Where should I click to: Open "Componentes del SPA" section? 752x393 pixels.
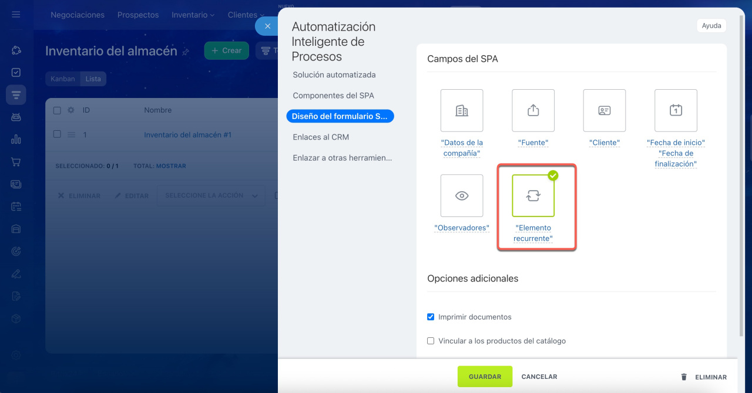click(x=333, y=96)
